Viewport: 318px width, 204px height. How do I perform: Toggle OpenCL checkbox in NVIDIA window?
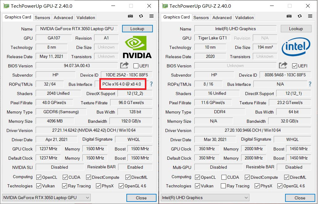pyautogui.click(x=39, y=177)
